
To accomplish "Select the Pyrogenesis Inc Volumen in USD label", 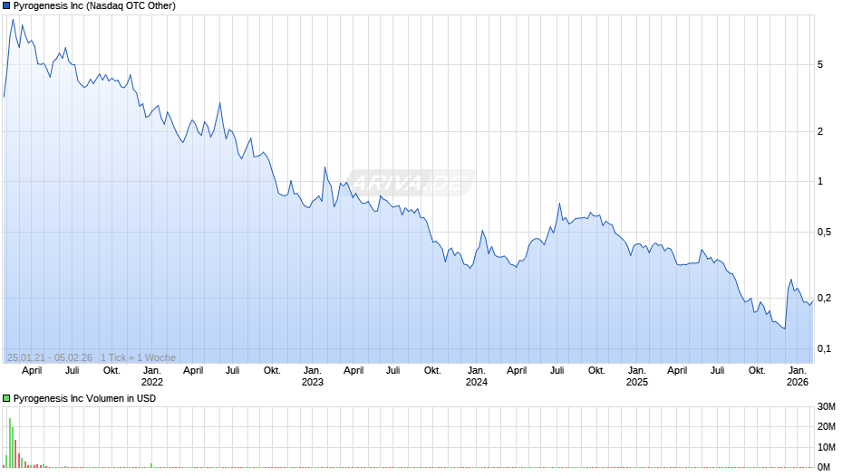I will click(x=85, y=398).
